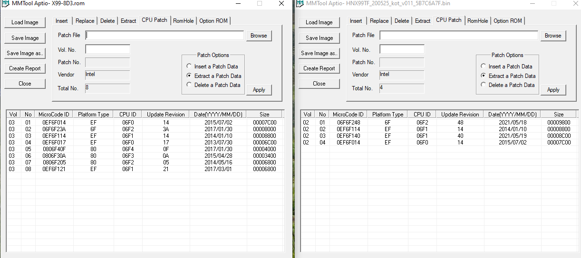This screenshot has width=581, height=258.
Task: Focus the Patch File field in X99-8D3 window
Action: point(165,36)
